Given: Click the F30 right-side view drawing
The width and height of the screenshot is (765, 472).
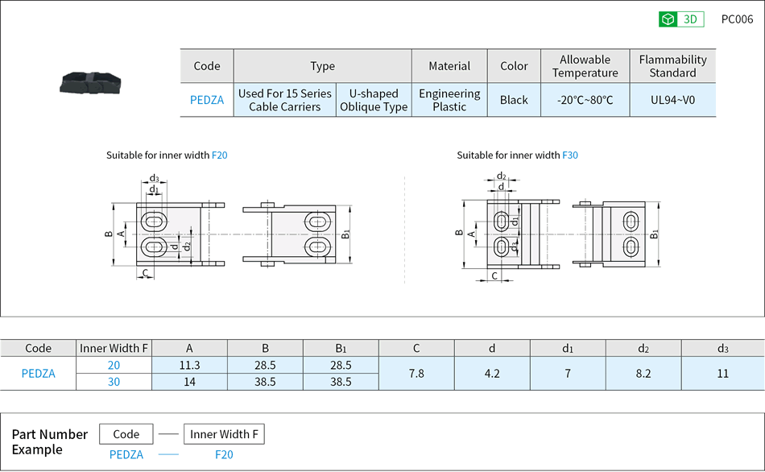Looking at the screenshot, I should tap(616, 233).
